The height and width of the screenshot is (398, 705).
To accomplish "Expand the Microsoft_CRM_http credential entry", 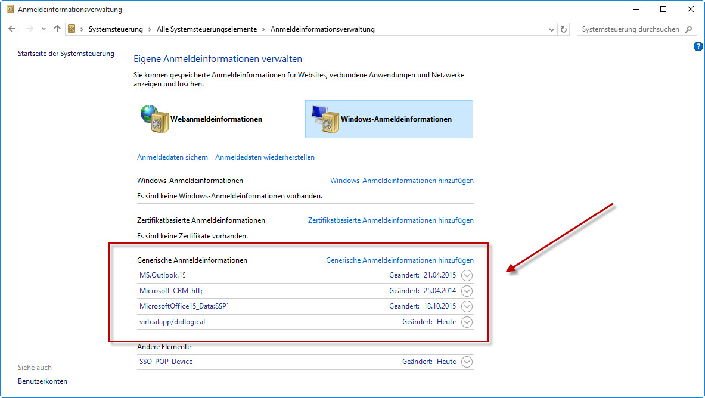I will click(x=467, y=291).
